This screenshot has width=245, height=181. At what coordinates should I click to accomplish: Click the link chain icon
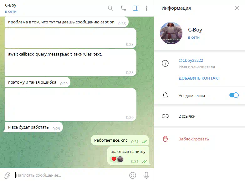[165, 116]
